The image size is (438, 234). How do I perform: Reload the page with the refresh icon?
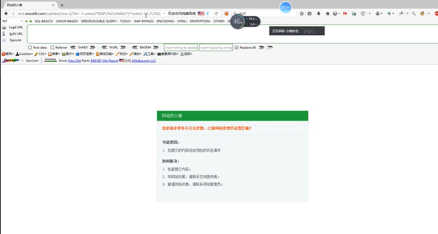point(216,14)
